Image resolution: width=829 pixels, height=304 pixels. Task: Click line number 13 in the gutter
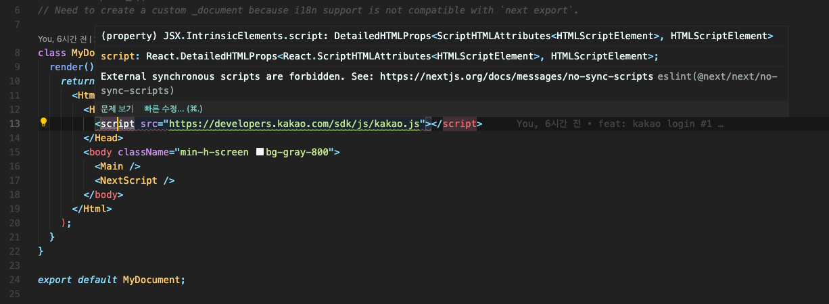pos(16,124)
